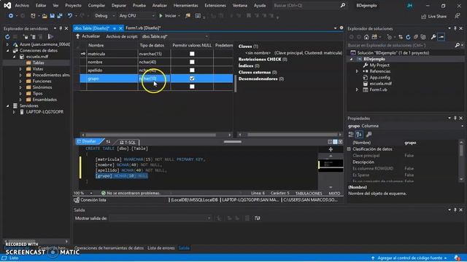Click the Categorized view icon in Properties
The width and height of the screenshot is (467, 262).
(x=351, y=135)
